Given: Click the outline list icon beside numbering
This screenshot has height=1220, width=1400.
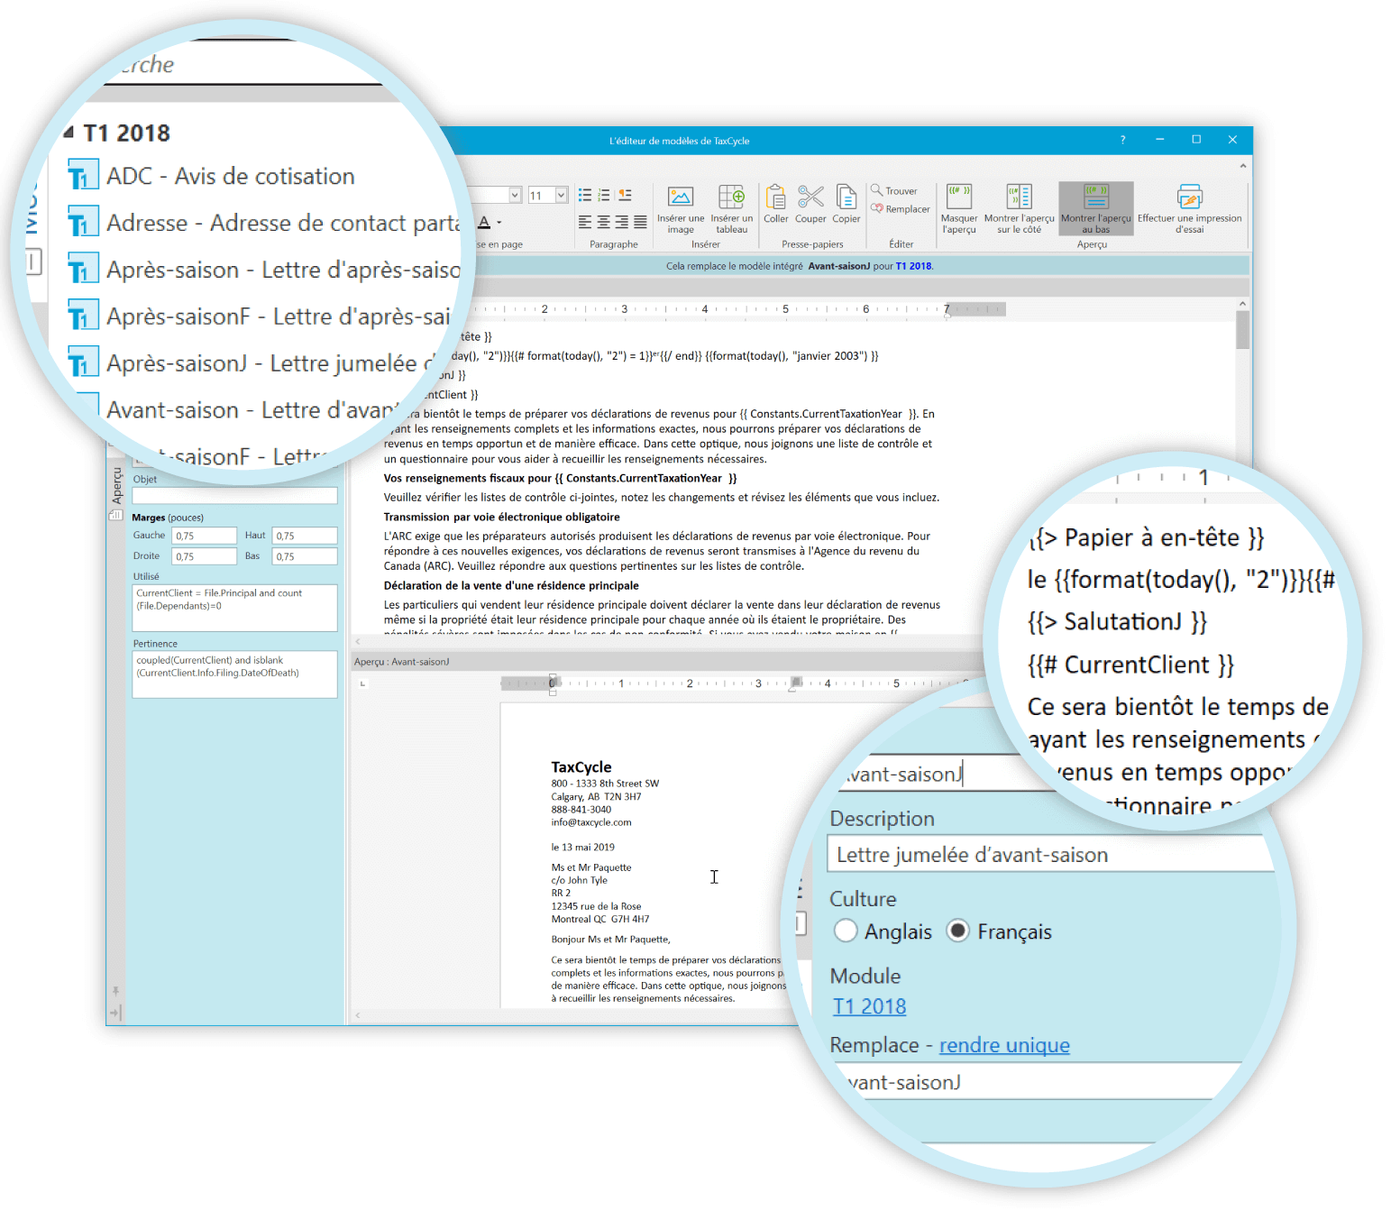Looking at the screenshot, I should click(x=625, y=195).
